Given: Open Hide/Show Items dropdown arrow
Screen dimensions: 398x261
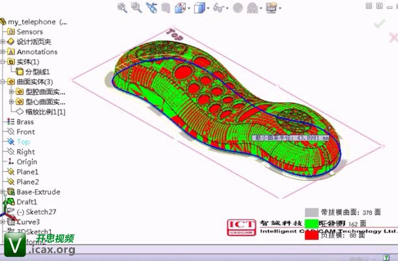Looking at the screenshot, I should pos(227,8).
